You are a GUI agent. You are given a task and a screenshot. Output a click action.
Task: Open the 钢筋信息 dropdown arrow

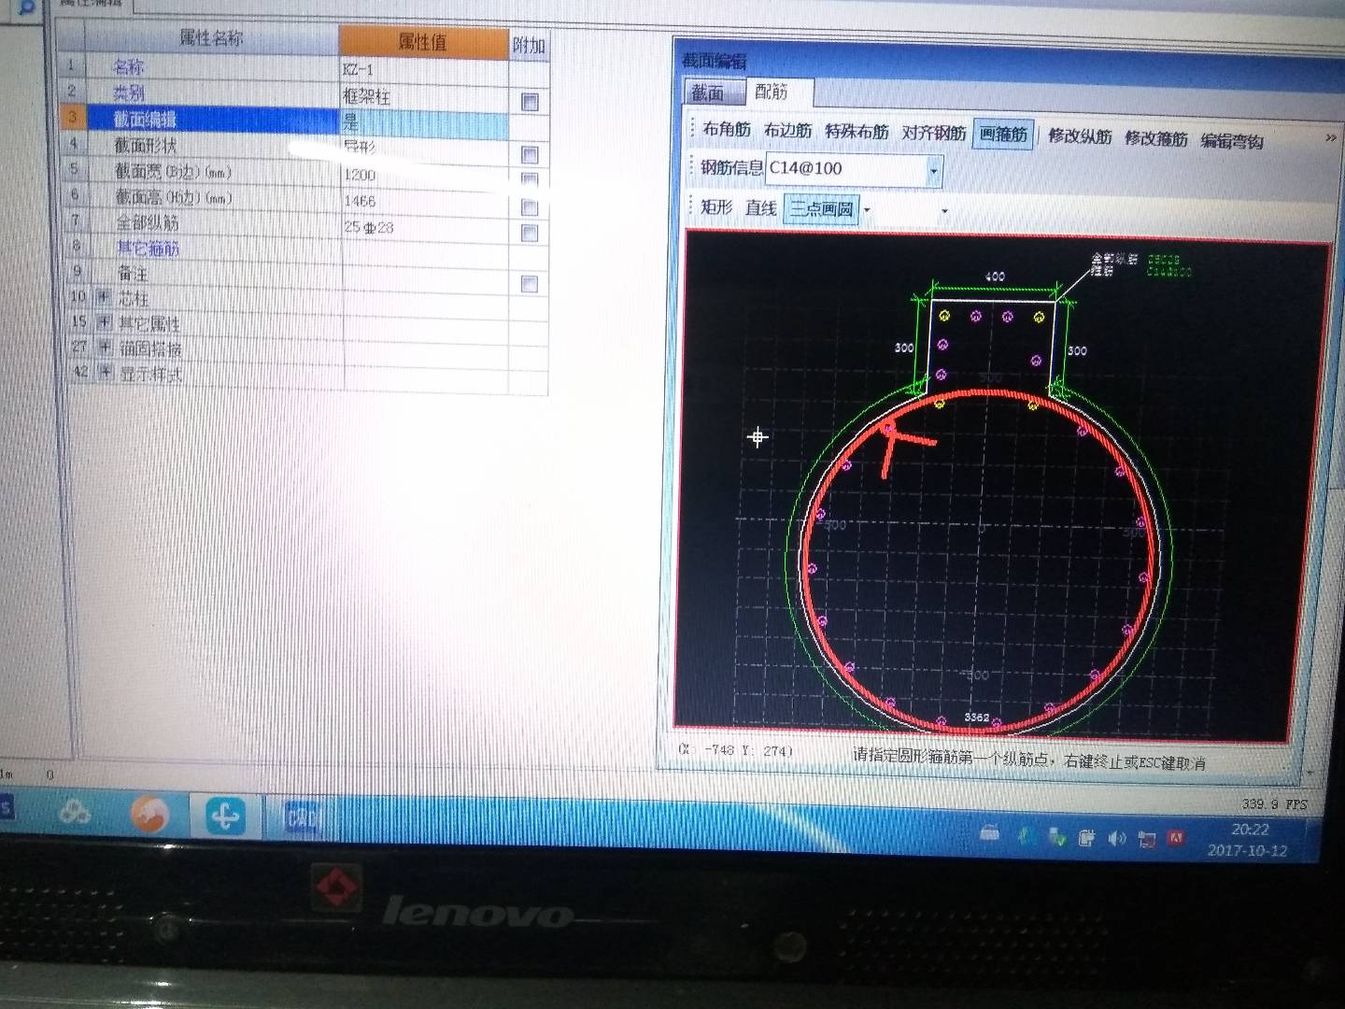pyautogui.click(x=933, y=171)
